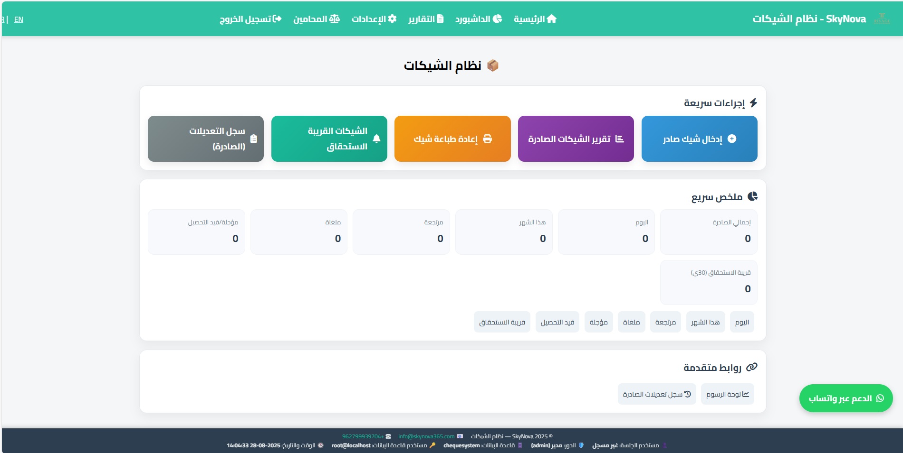This screenshot has width=903, height=453.
Task: Click the report icon on the purple button
Action: point(619,139)
